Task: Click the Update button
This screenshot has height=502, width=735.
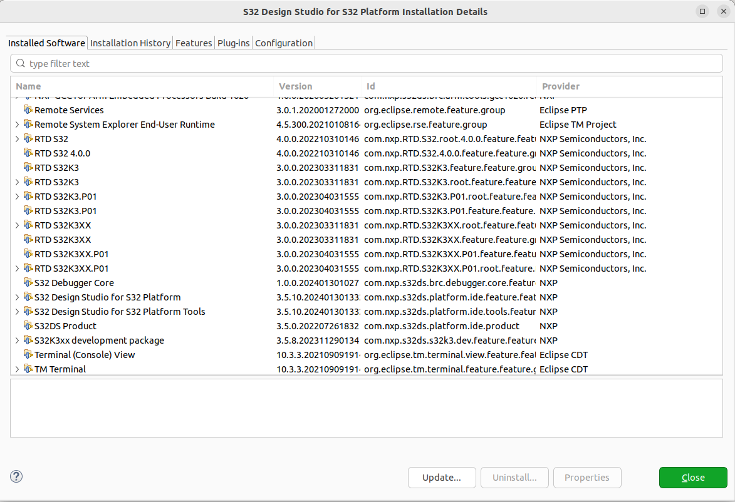Action: [x=442, y=478]
